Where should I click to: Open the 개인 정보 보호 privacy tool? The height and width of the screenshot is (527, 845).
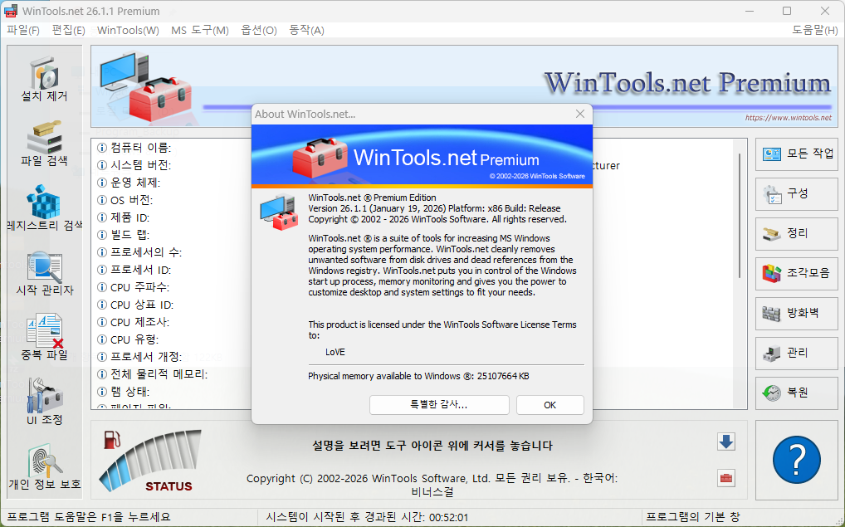tap(44, 467)
